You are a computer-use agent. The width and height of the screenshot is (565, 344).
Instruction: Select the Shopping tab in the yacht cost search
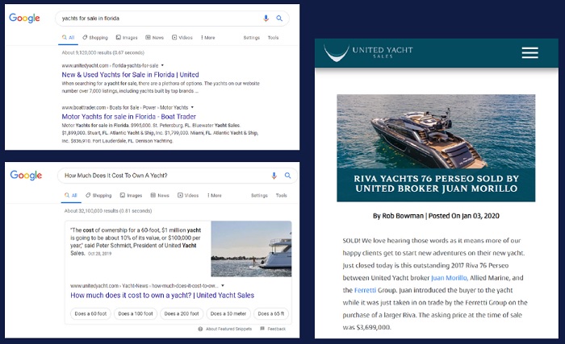[x=98, y=196]
